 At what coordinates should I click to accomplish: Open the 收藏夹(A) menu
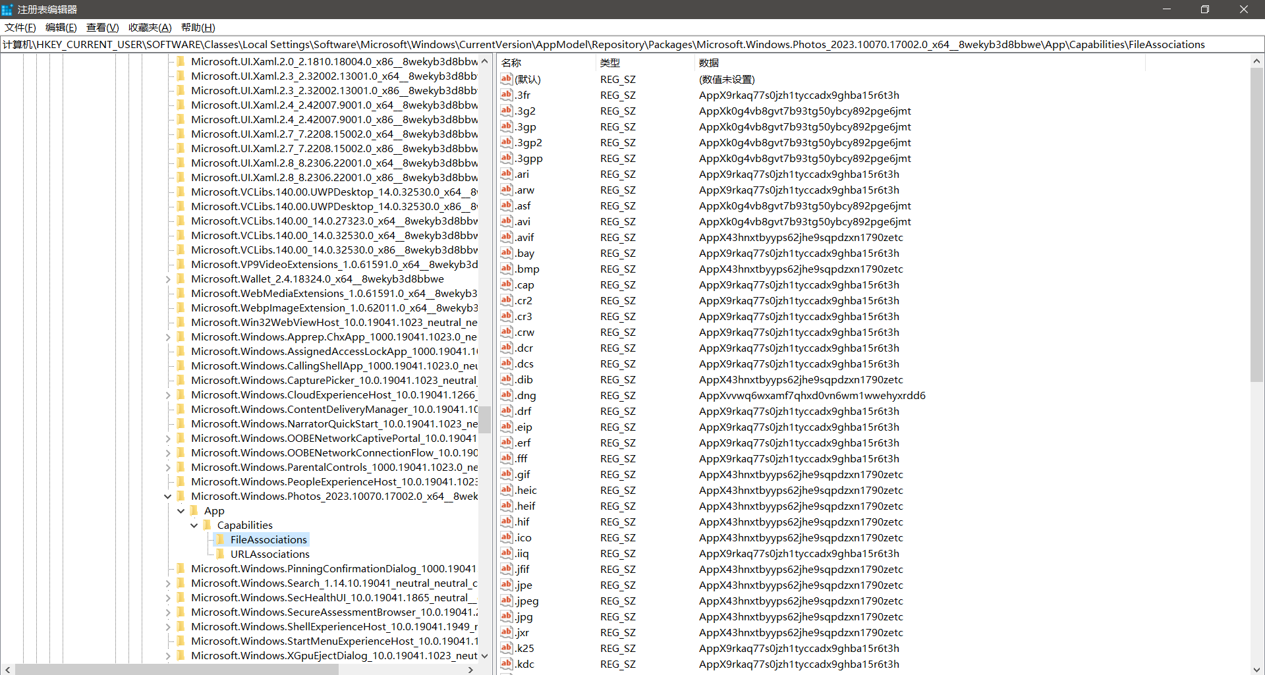(x=150, y=28)
